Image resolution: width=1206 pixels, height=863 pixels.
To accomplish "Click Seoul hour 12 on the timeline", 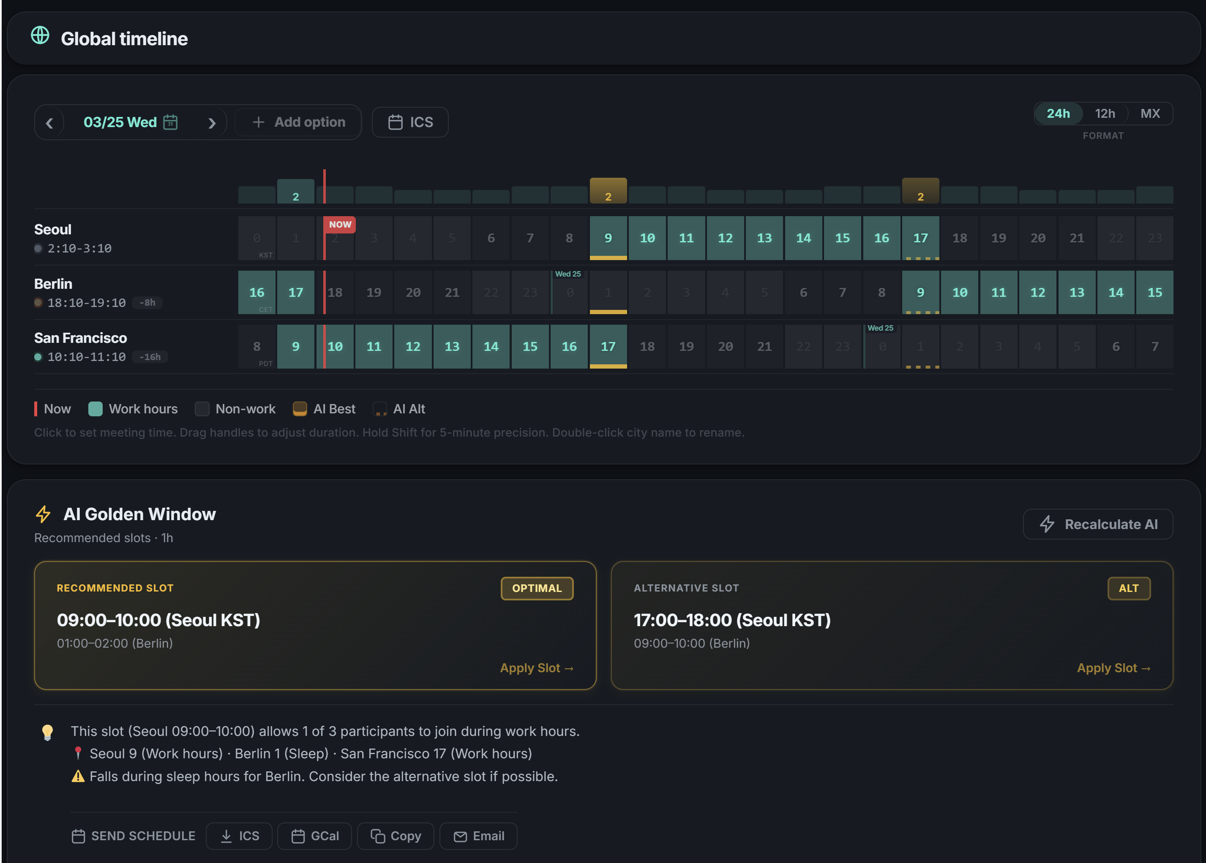I will tap(725, 238).
